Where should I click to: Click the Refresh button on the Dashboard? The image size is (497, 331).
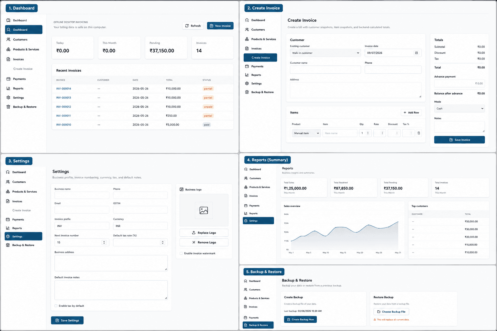pyautogui.click(x=193, y=26)
